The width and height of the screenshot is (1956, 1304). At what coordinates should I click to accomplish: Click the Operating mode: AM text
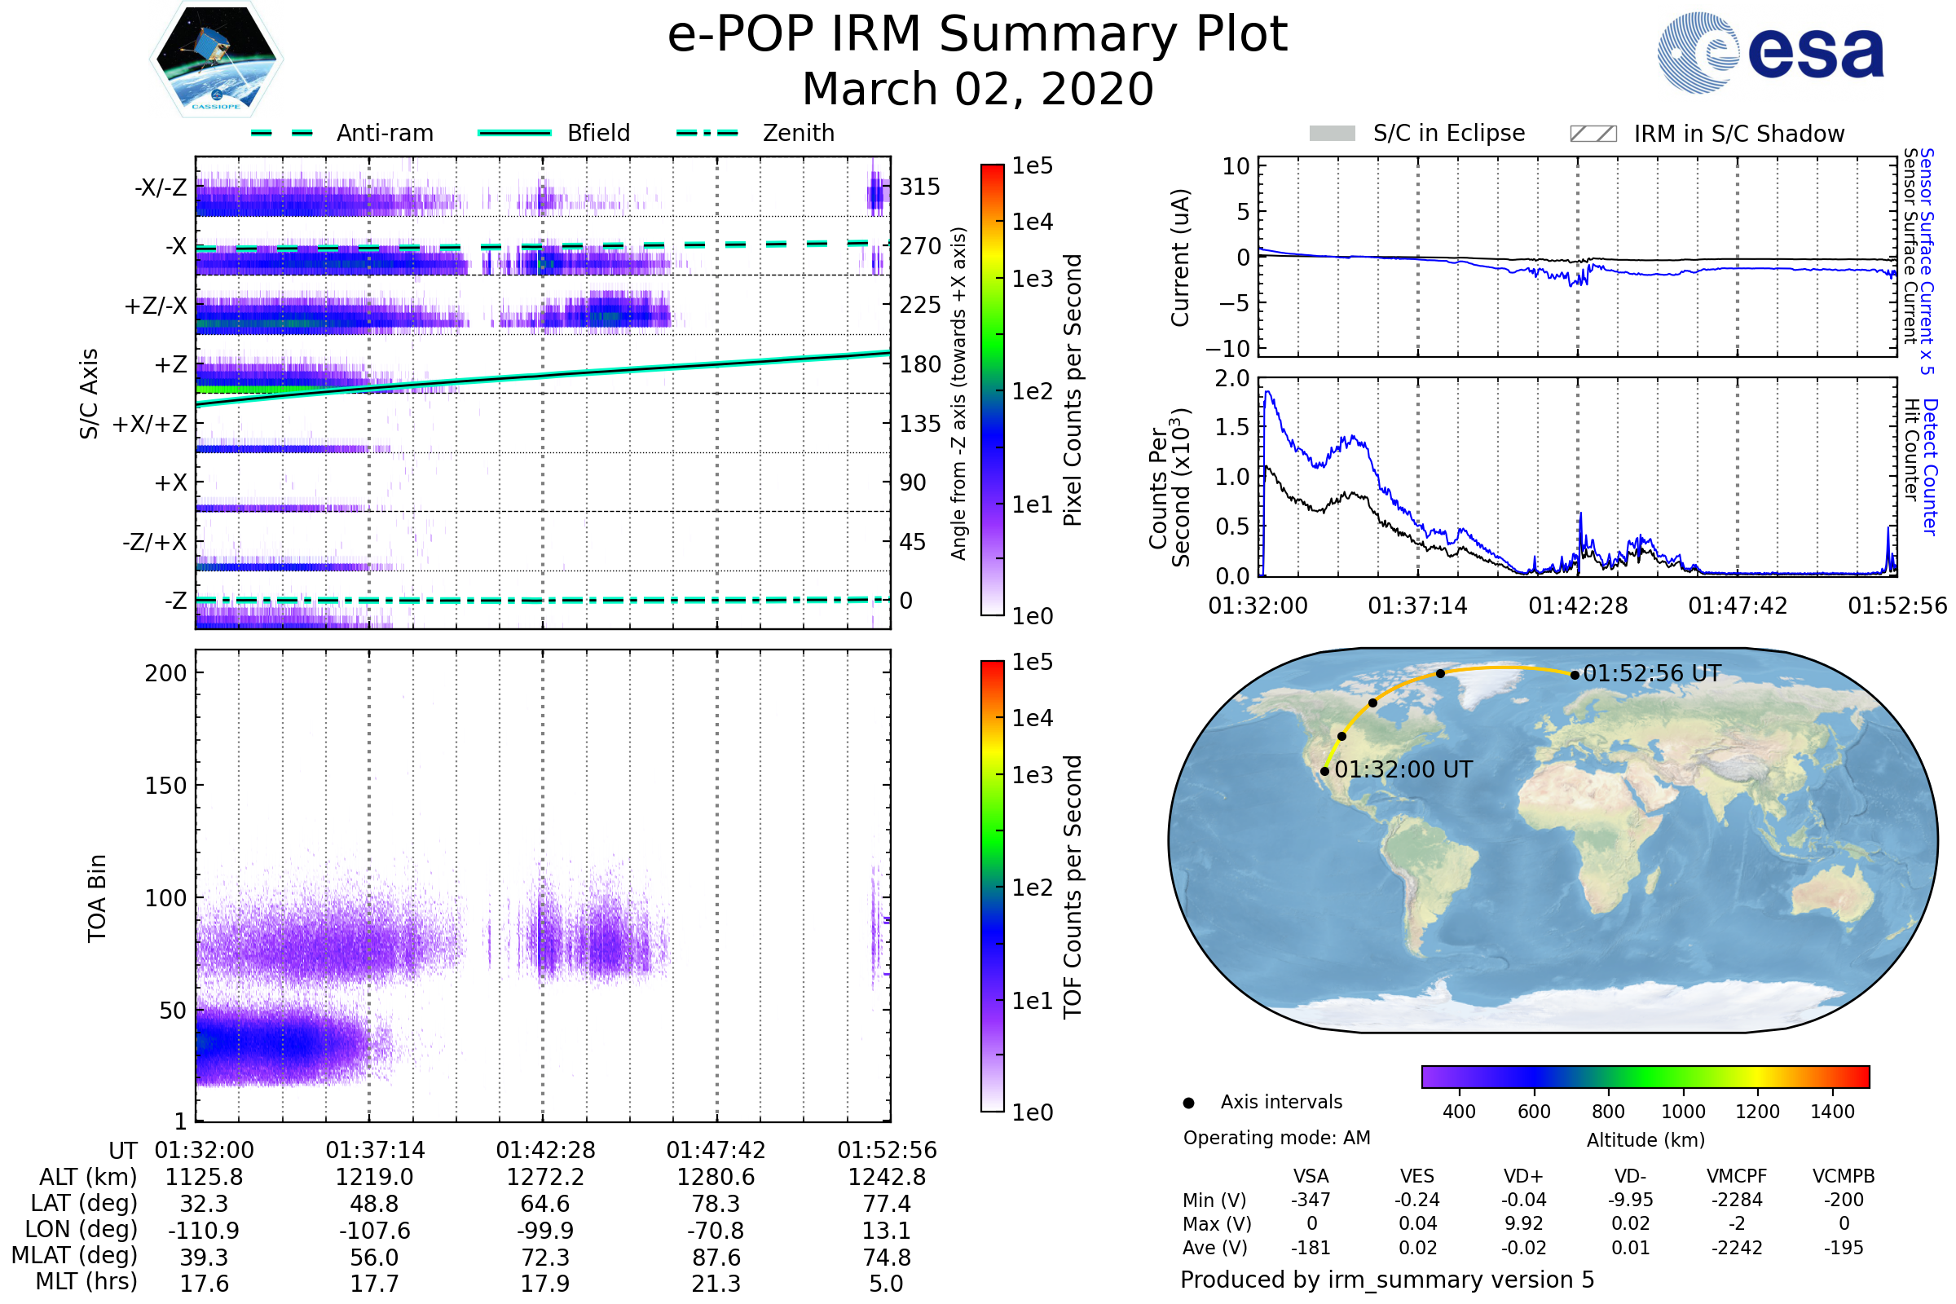[x=1276, y=1138]
